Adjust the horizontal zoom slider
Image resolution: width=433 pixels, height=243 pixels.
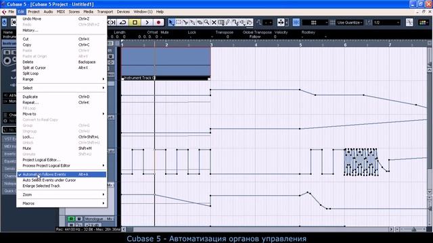[413, 230]
